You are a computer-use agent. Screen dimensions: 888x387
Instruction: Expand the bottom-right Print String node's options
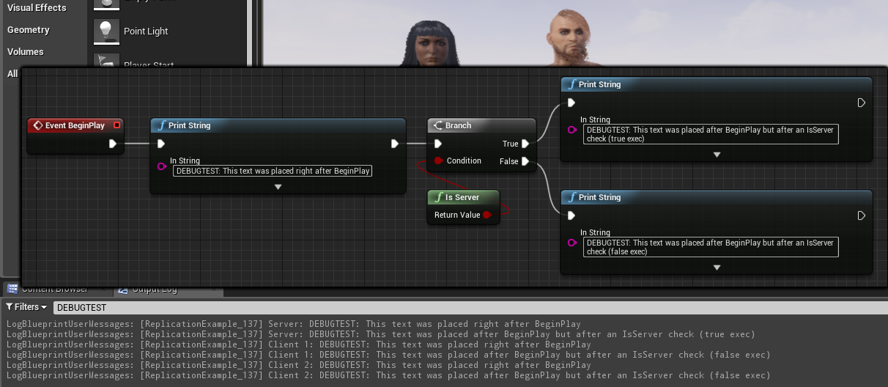click(x=717, y=268)
